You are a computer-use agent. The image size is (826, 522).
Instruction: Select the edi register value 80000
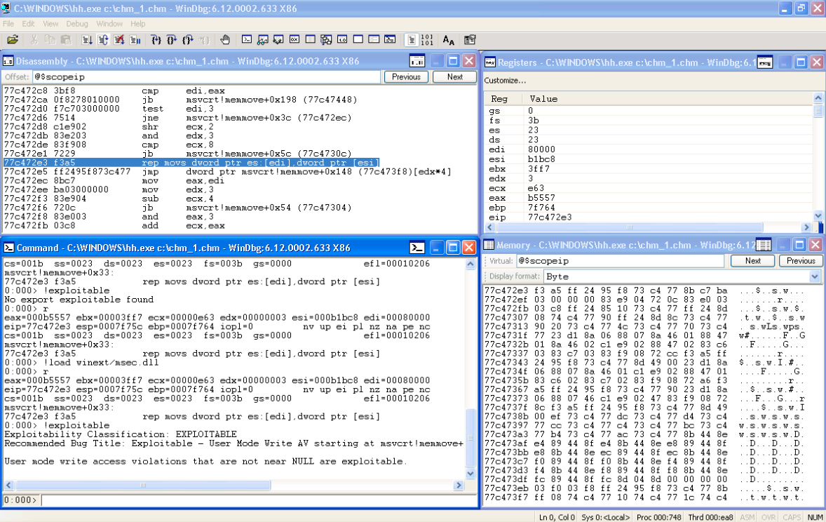click(x=541, y=149)
